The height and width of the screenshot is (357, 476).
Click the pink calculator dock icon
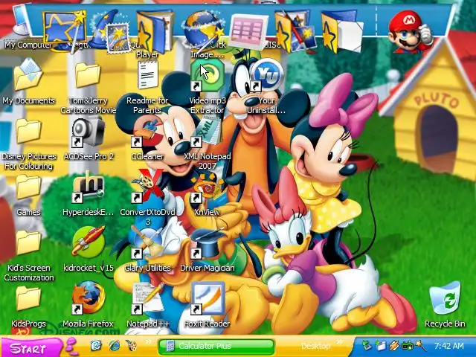pos(248,31)
